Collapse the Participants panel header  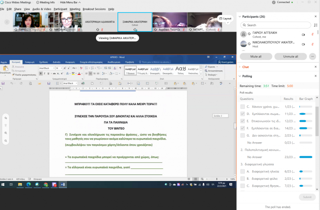(x=240, y=17)
